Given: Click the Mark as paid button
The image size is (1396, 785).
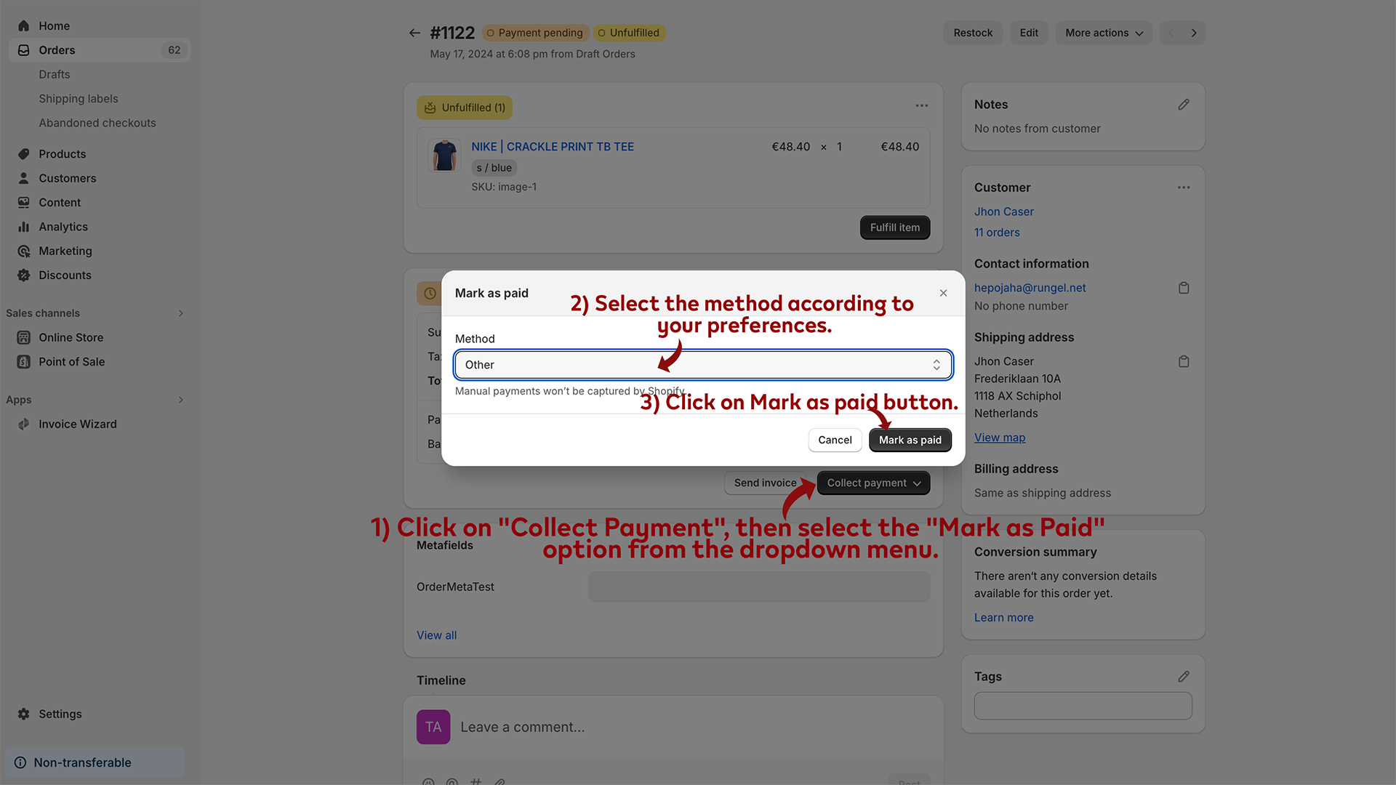Looking at the screenshot, I should 910,440.
